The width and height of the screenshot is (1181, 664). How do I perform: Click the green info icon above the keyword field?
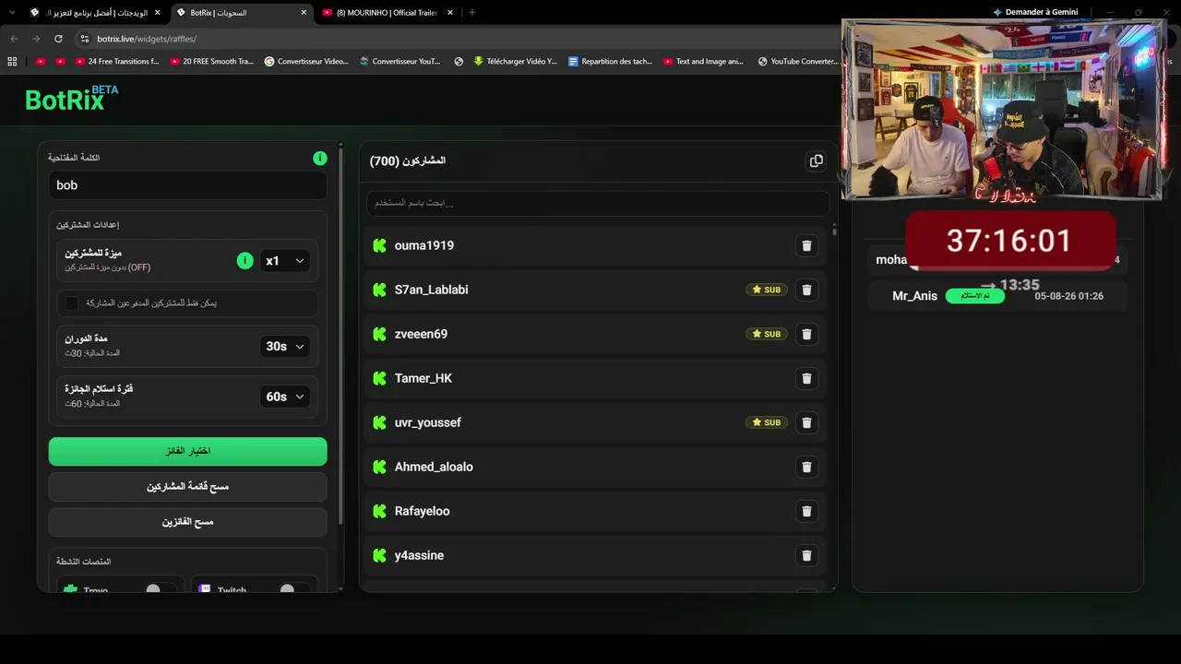[x=319, y=159]
